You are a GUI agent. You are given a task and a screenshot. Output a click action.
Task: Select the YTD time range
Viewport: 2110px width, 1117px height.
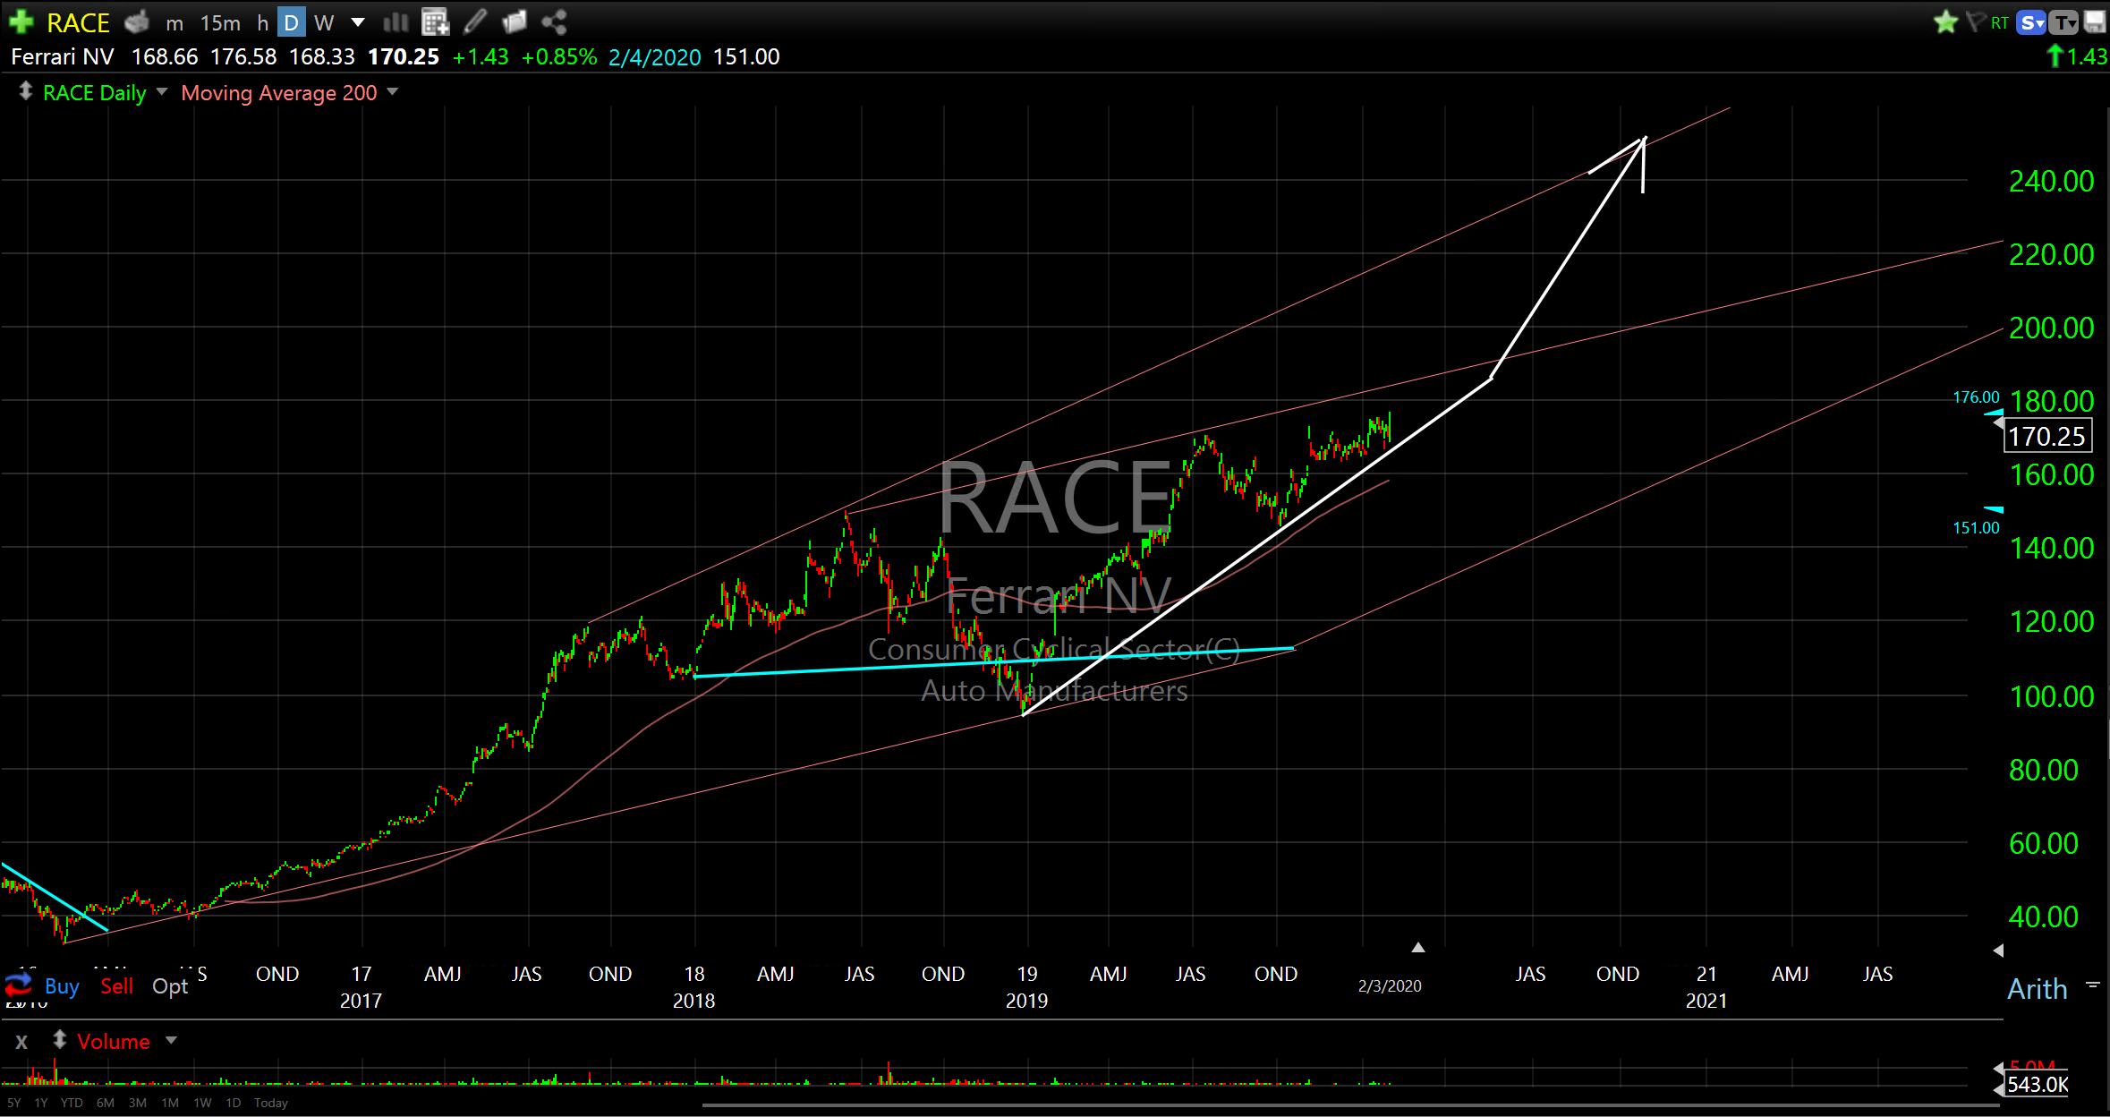72,1103
